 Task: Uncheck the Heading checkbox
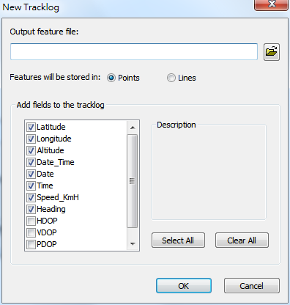point(31,209)
